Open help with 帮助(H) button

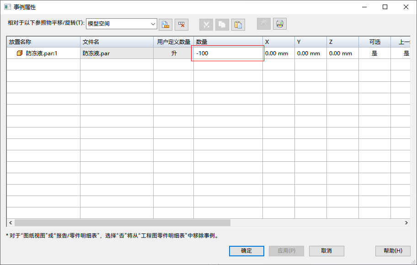(393, 251)
